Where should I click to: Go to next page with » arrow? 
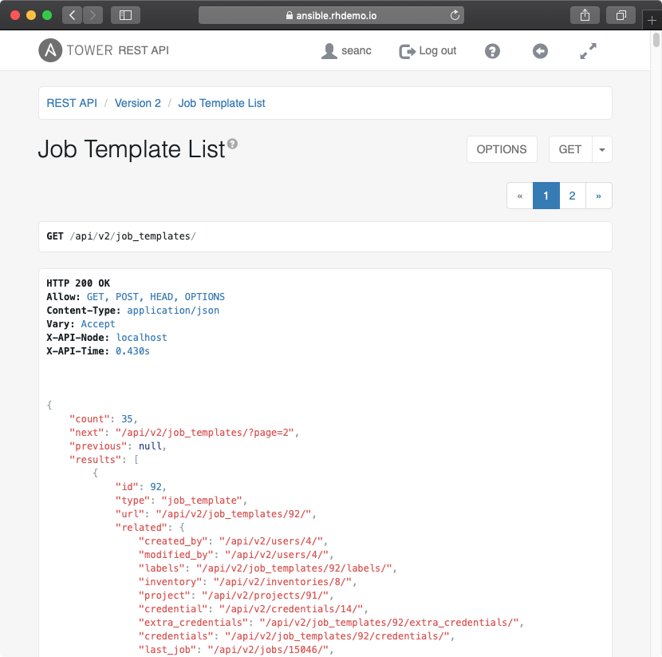click(598, 196)
